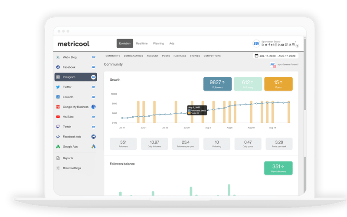Click the 10.97 Daily followers stat card
The height and width of the screenshot is (217, 347).
pos(154,144)
